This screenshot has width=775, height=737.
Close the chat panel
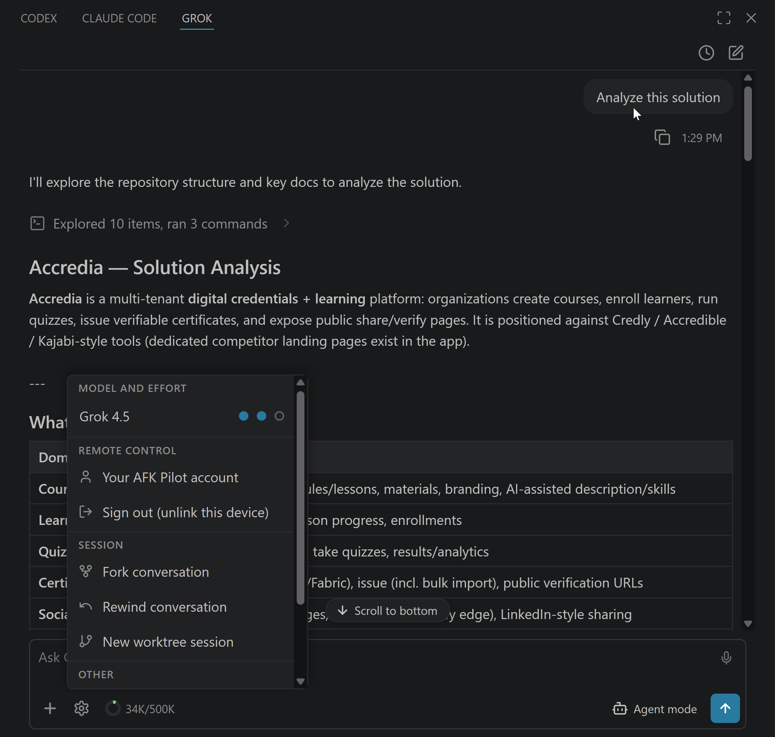coord(751,18)
